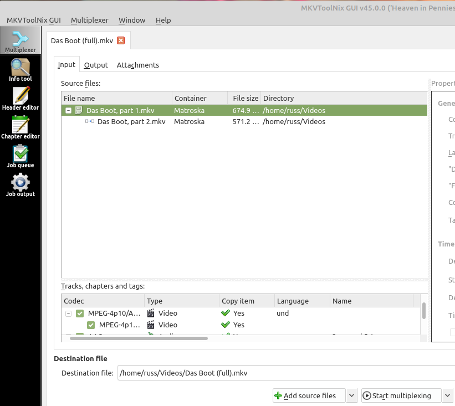
Task: Switch to the Input tab
Action: (67, 65)
